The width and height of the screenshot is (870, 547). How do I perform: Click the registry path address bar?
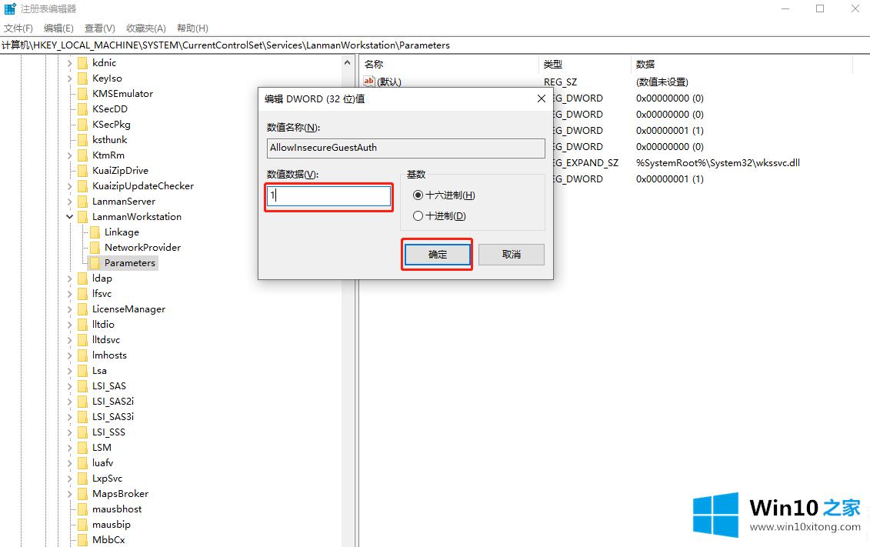coord(435,45)
